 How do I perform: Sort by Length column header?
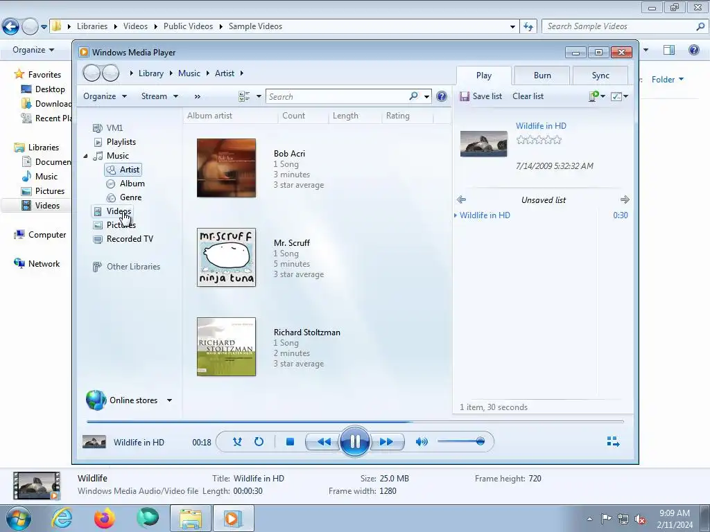pyautogui.click(x=355, y=116)
